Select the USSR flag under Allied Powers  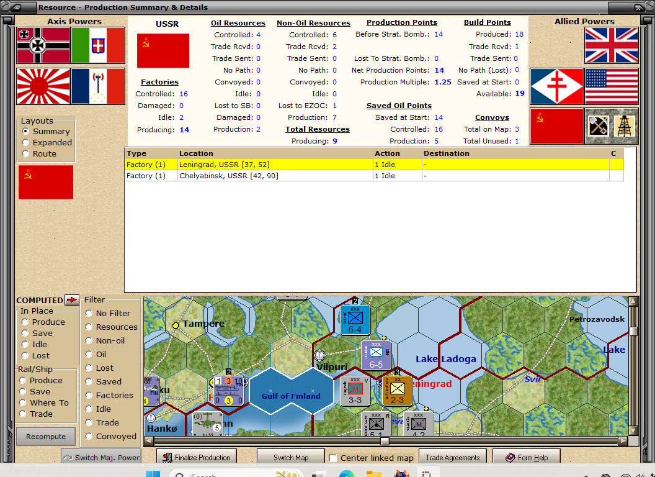(x=557, y=126)
